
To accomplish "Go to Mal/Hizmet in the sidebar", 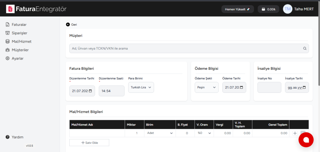I will coord(21,41).
